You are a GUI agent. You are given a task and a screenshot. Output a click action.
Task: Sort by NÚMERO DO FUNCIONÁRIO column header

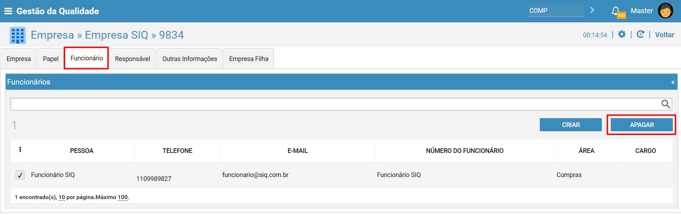(465, 151)
